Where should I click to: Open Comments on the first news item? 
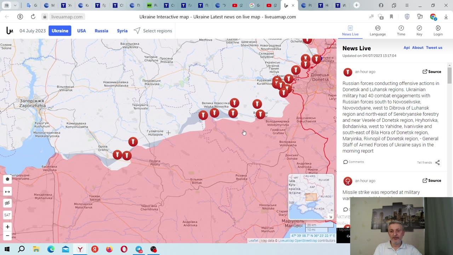354,162
